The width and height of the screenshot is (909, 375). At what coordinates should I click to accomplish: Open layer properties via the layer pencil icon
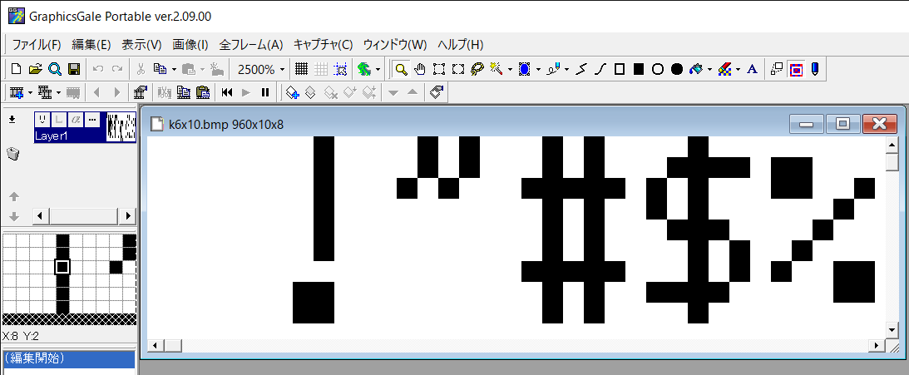(x=437, y=92)
